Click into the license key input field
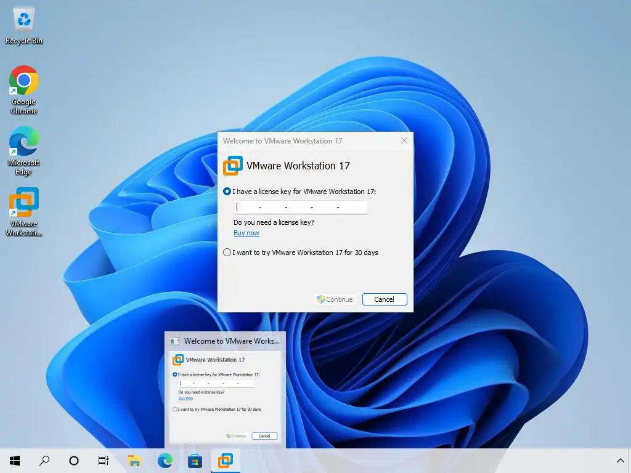 (301, 207)
